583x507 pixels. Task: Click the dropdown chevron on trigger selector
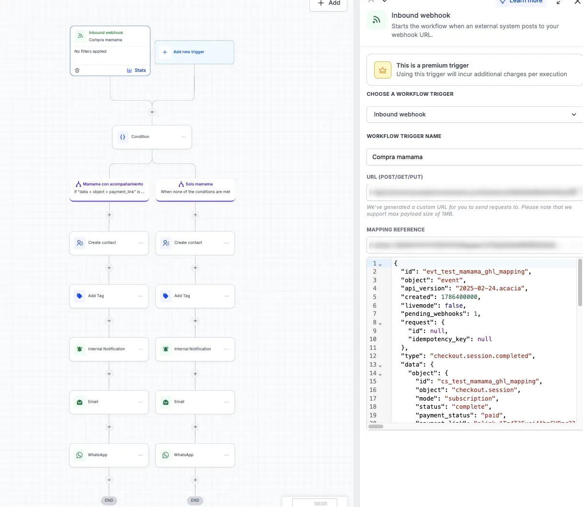coord(574,115)
